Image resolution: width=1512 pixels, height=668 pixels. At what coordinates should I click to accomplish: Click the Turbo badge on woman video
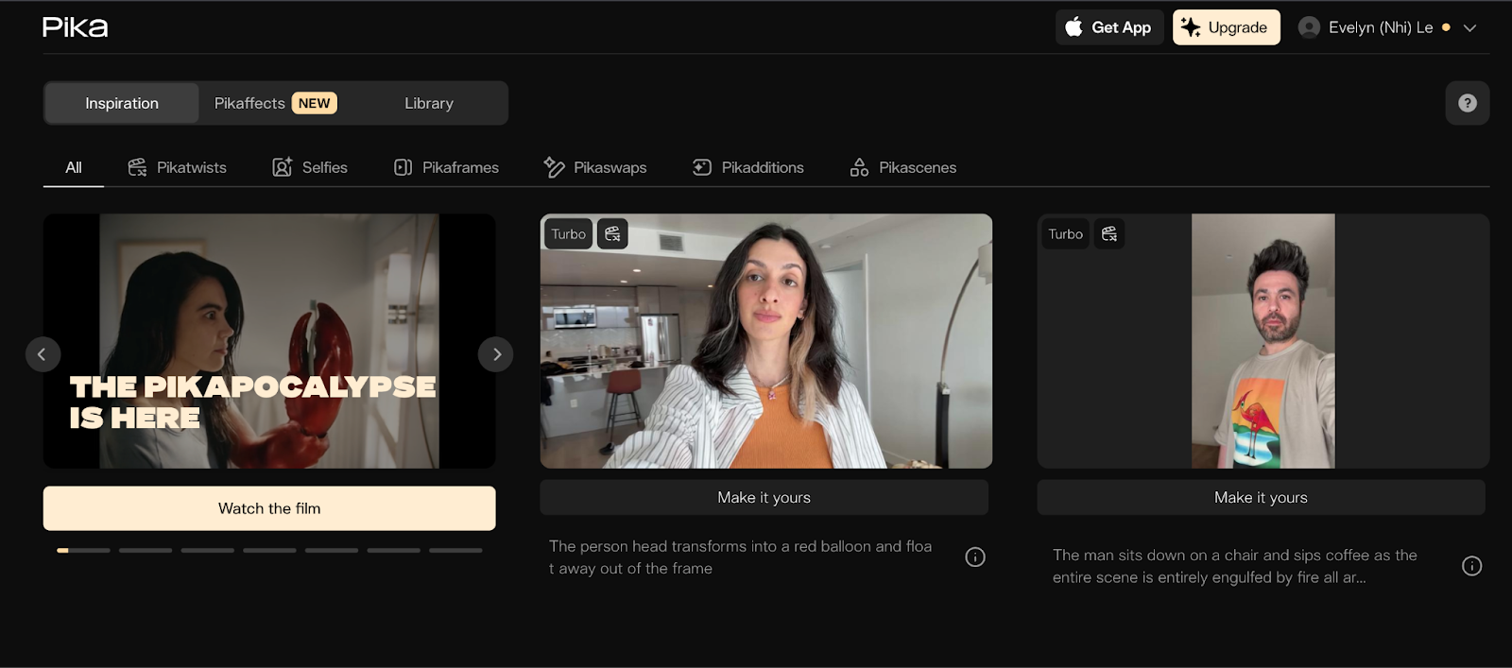coord(569,233)
